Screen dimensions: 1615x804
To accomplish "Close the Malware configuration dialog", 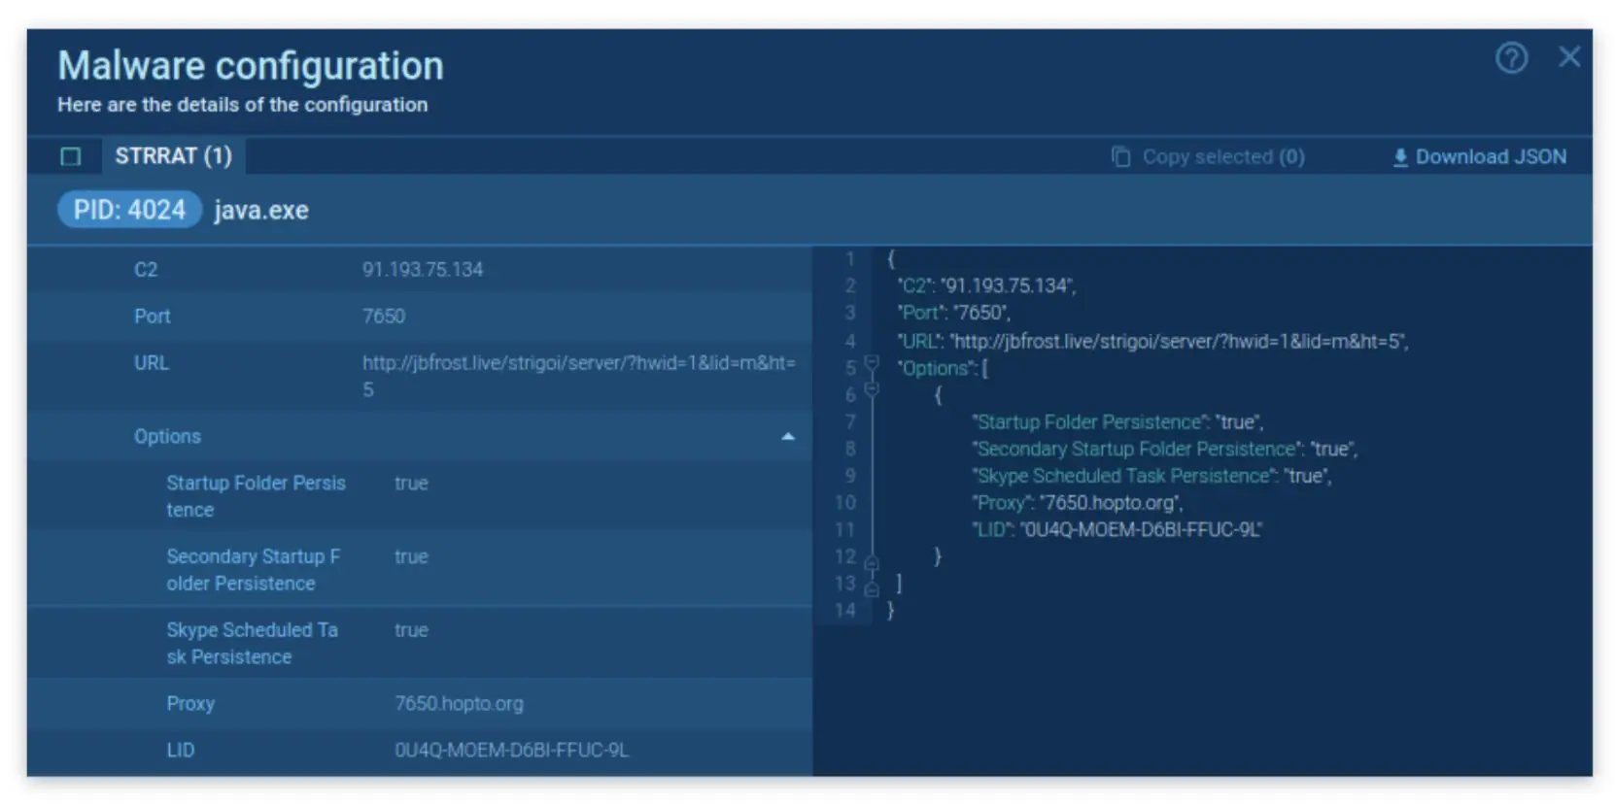I will 1568,57.
